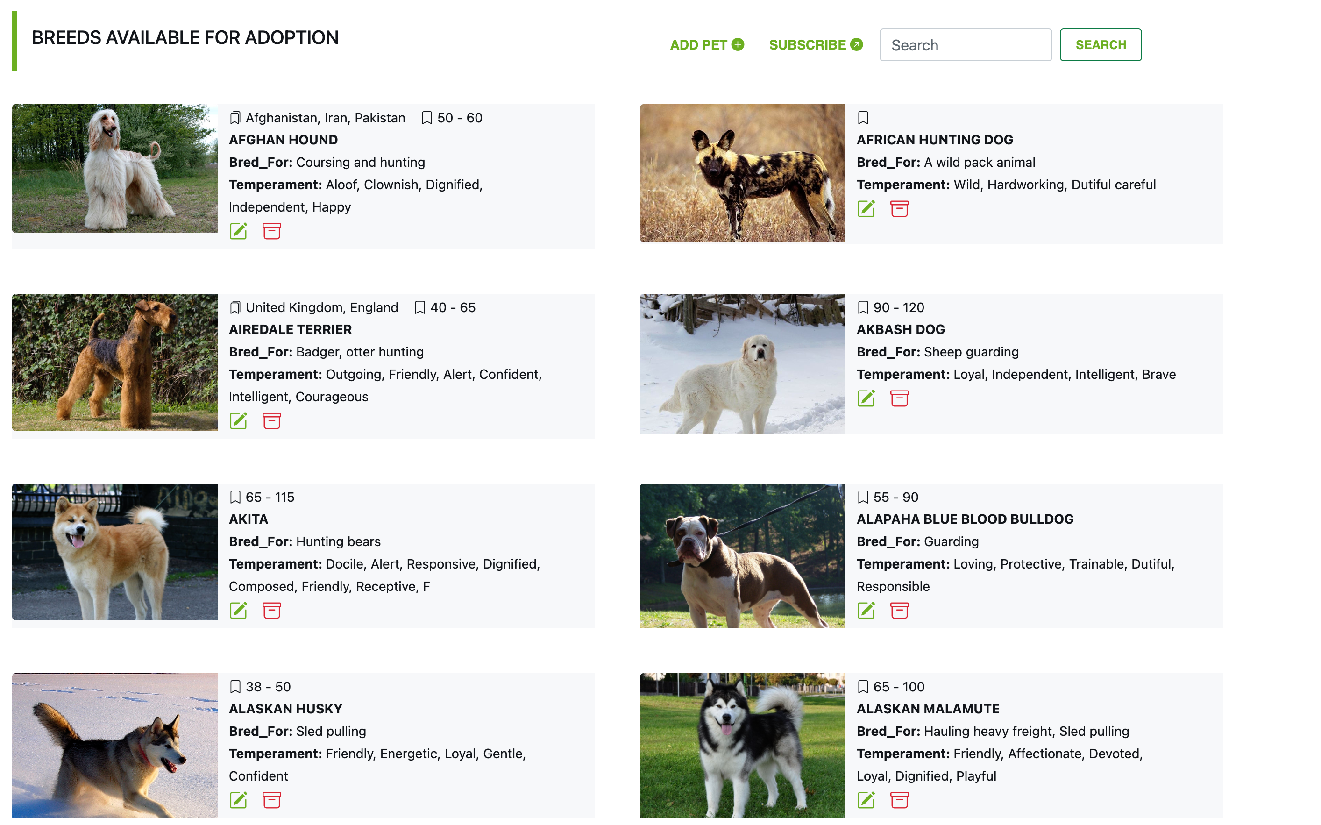The image size is (1321, 825).
Task: Click the Add Pet link
Action: click(706, 45)
